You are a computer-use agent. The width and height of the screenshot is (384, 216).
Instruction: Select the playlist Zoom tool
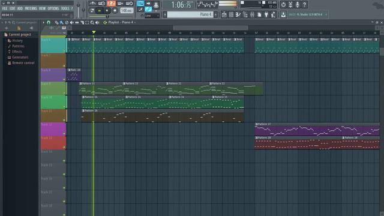(92, 23)
